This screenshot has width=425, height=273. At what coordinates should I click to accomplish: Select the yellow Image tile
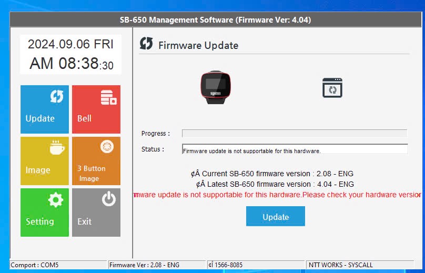point(45,161)
